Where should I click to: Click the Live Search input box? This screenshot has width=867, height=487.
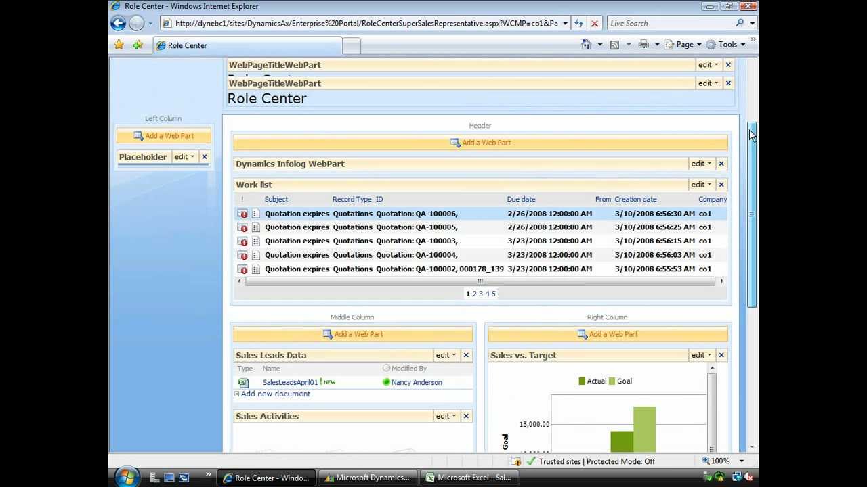[x=671, y=23]
